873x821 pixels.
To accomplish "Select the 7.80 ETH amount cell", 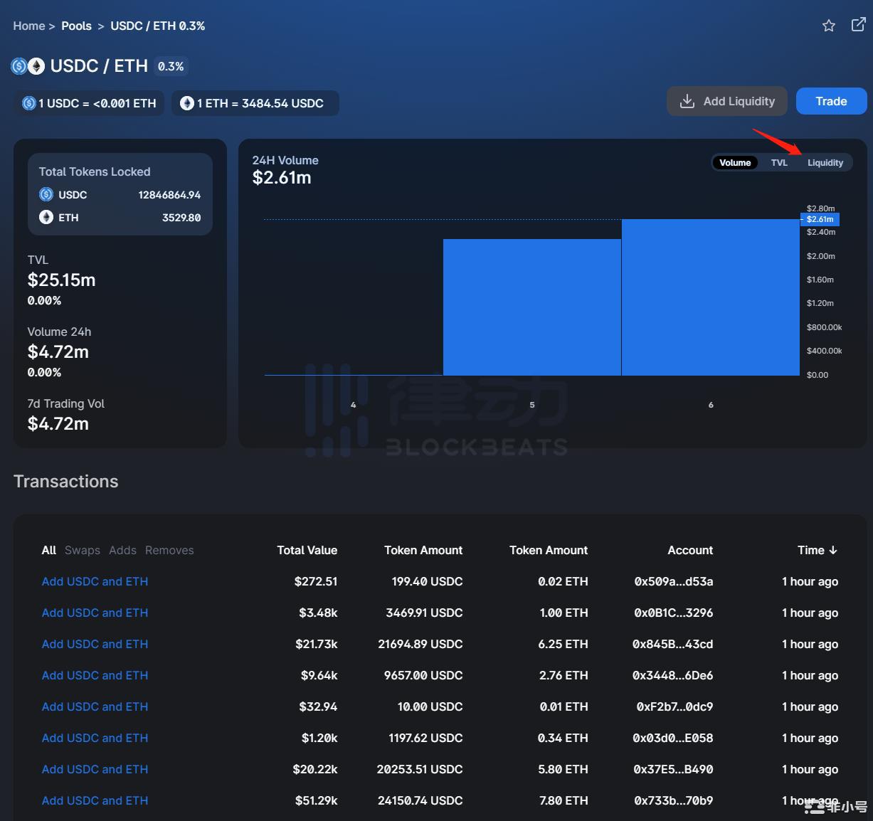I will (x=564, y=800).
